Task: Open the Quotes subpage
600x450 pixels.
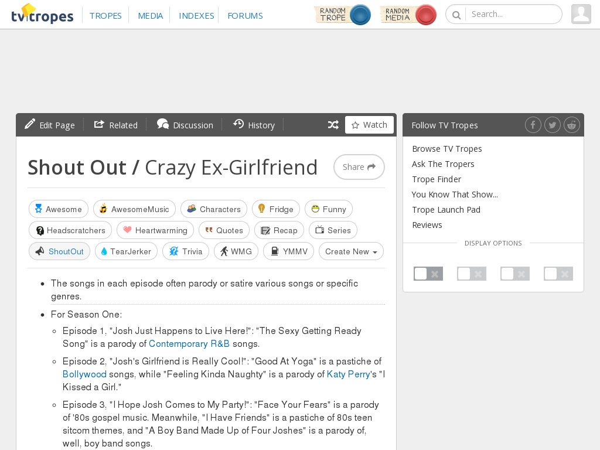Action: click(x=224, y=230)
